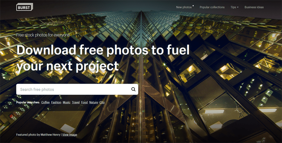This screenshot has width=282, height=143.
Task: Expand the Tips dropdown arrow
Action: tap(238, 7)
